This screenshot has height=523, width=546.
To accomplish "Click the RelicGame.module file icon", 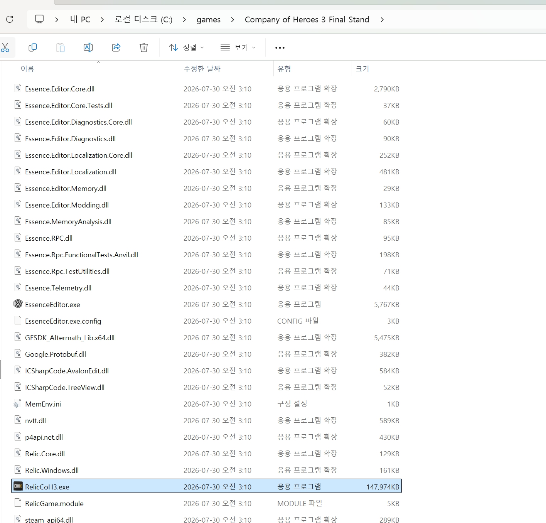I will coord(18,503).
